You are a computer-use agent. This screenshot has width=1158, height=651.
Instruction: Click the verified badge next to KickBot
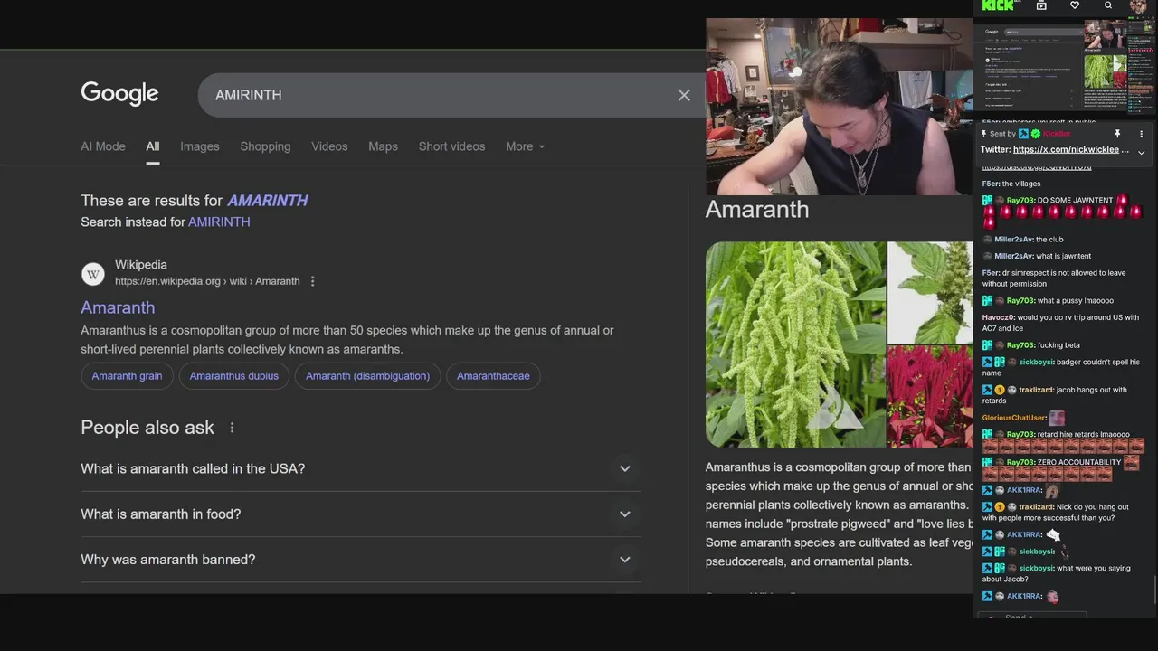(1036, 134)
